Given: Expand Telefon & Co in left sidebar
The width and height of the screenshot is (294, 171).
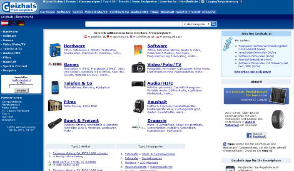Looking at the screenshot, I should pyautogui.click(x=12, y=49).
